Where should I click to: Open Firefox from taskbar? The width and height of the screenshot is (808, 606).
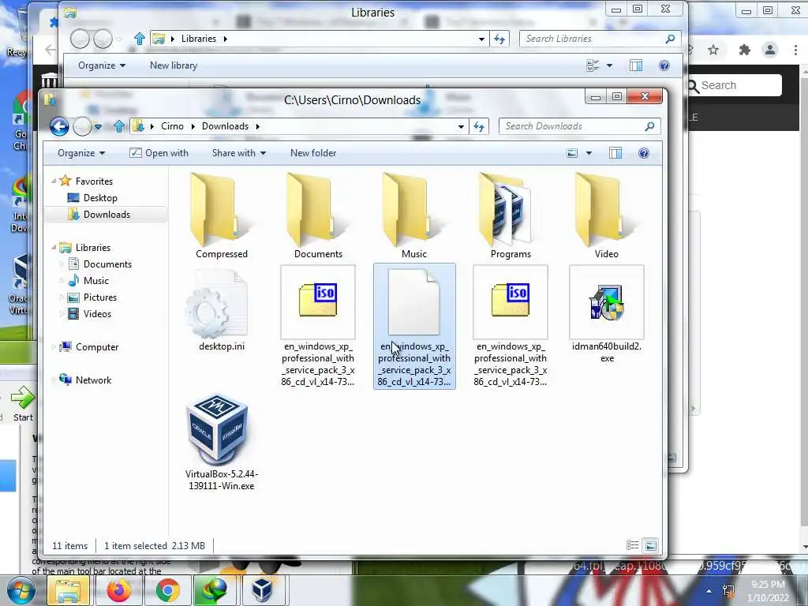(x=118, y=590)
